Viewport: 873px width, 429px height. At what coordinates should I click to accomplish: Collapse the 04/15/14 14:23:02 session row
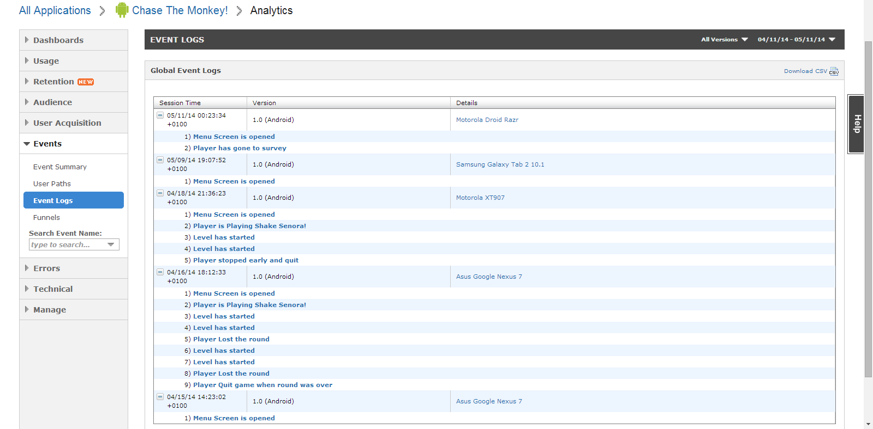pyautogui.click(x=160, y=397)
